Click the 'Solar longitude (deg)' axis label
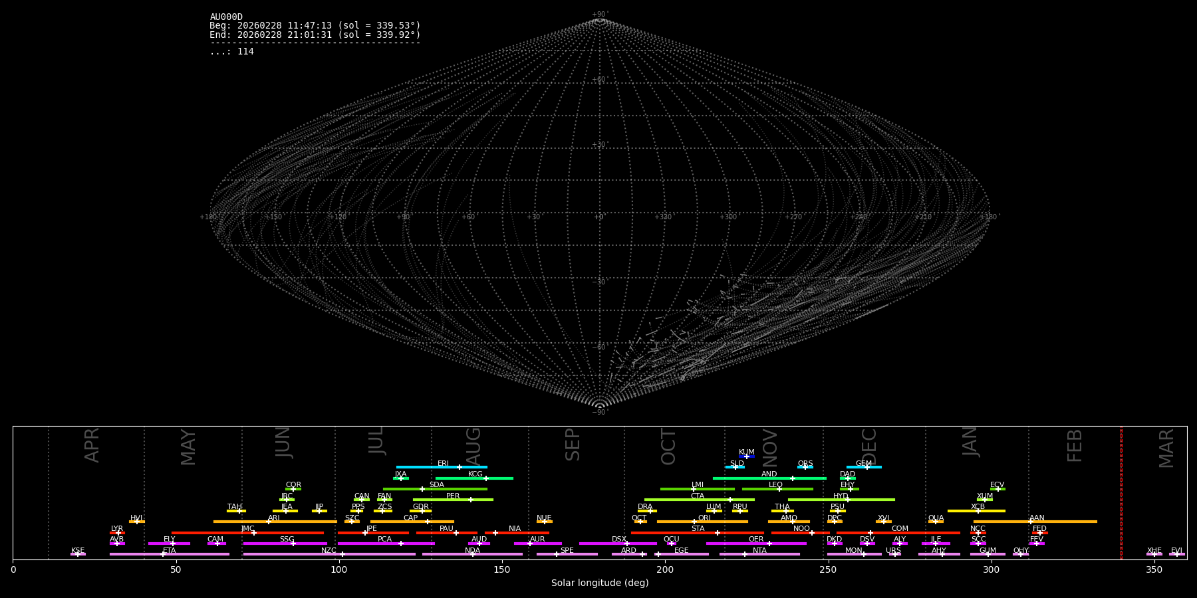 pos(600,583)
